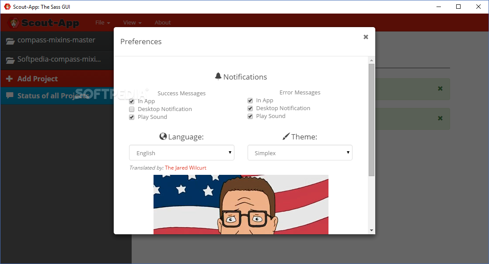The width and height of the screenshot is (489, 264).
Task: Dismiss the first green status alert
Action: click(x=440, y=89)
